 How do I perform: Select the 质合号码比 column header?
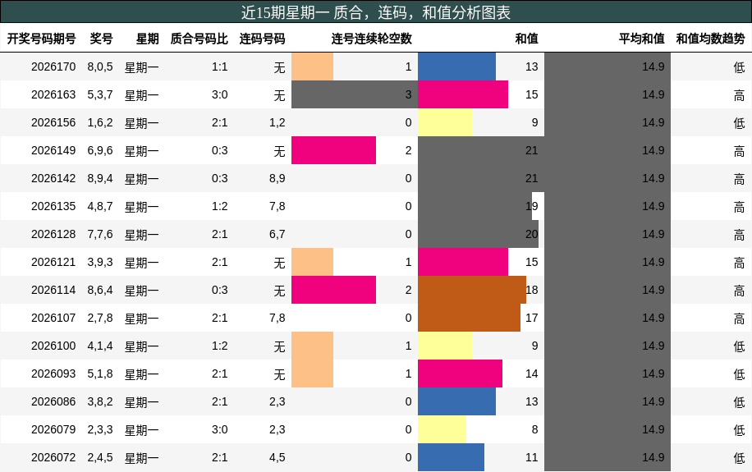(199, 39)
